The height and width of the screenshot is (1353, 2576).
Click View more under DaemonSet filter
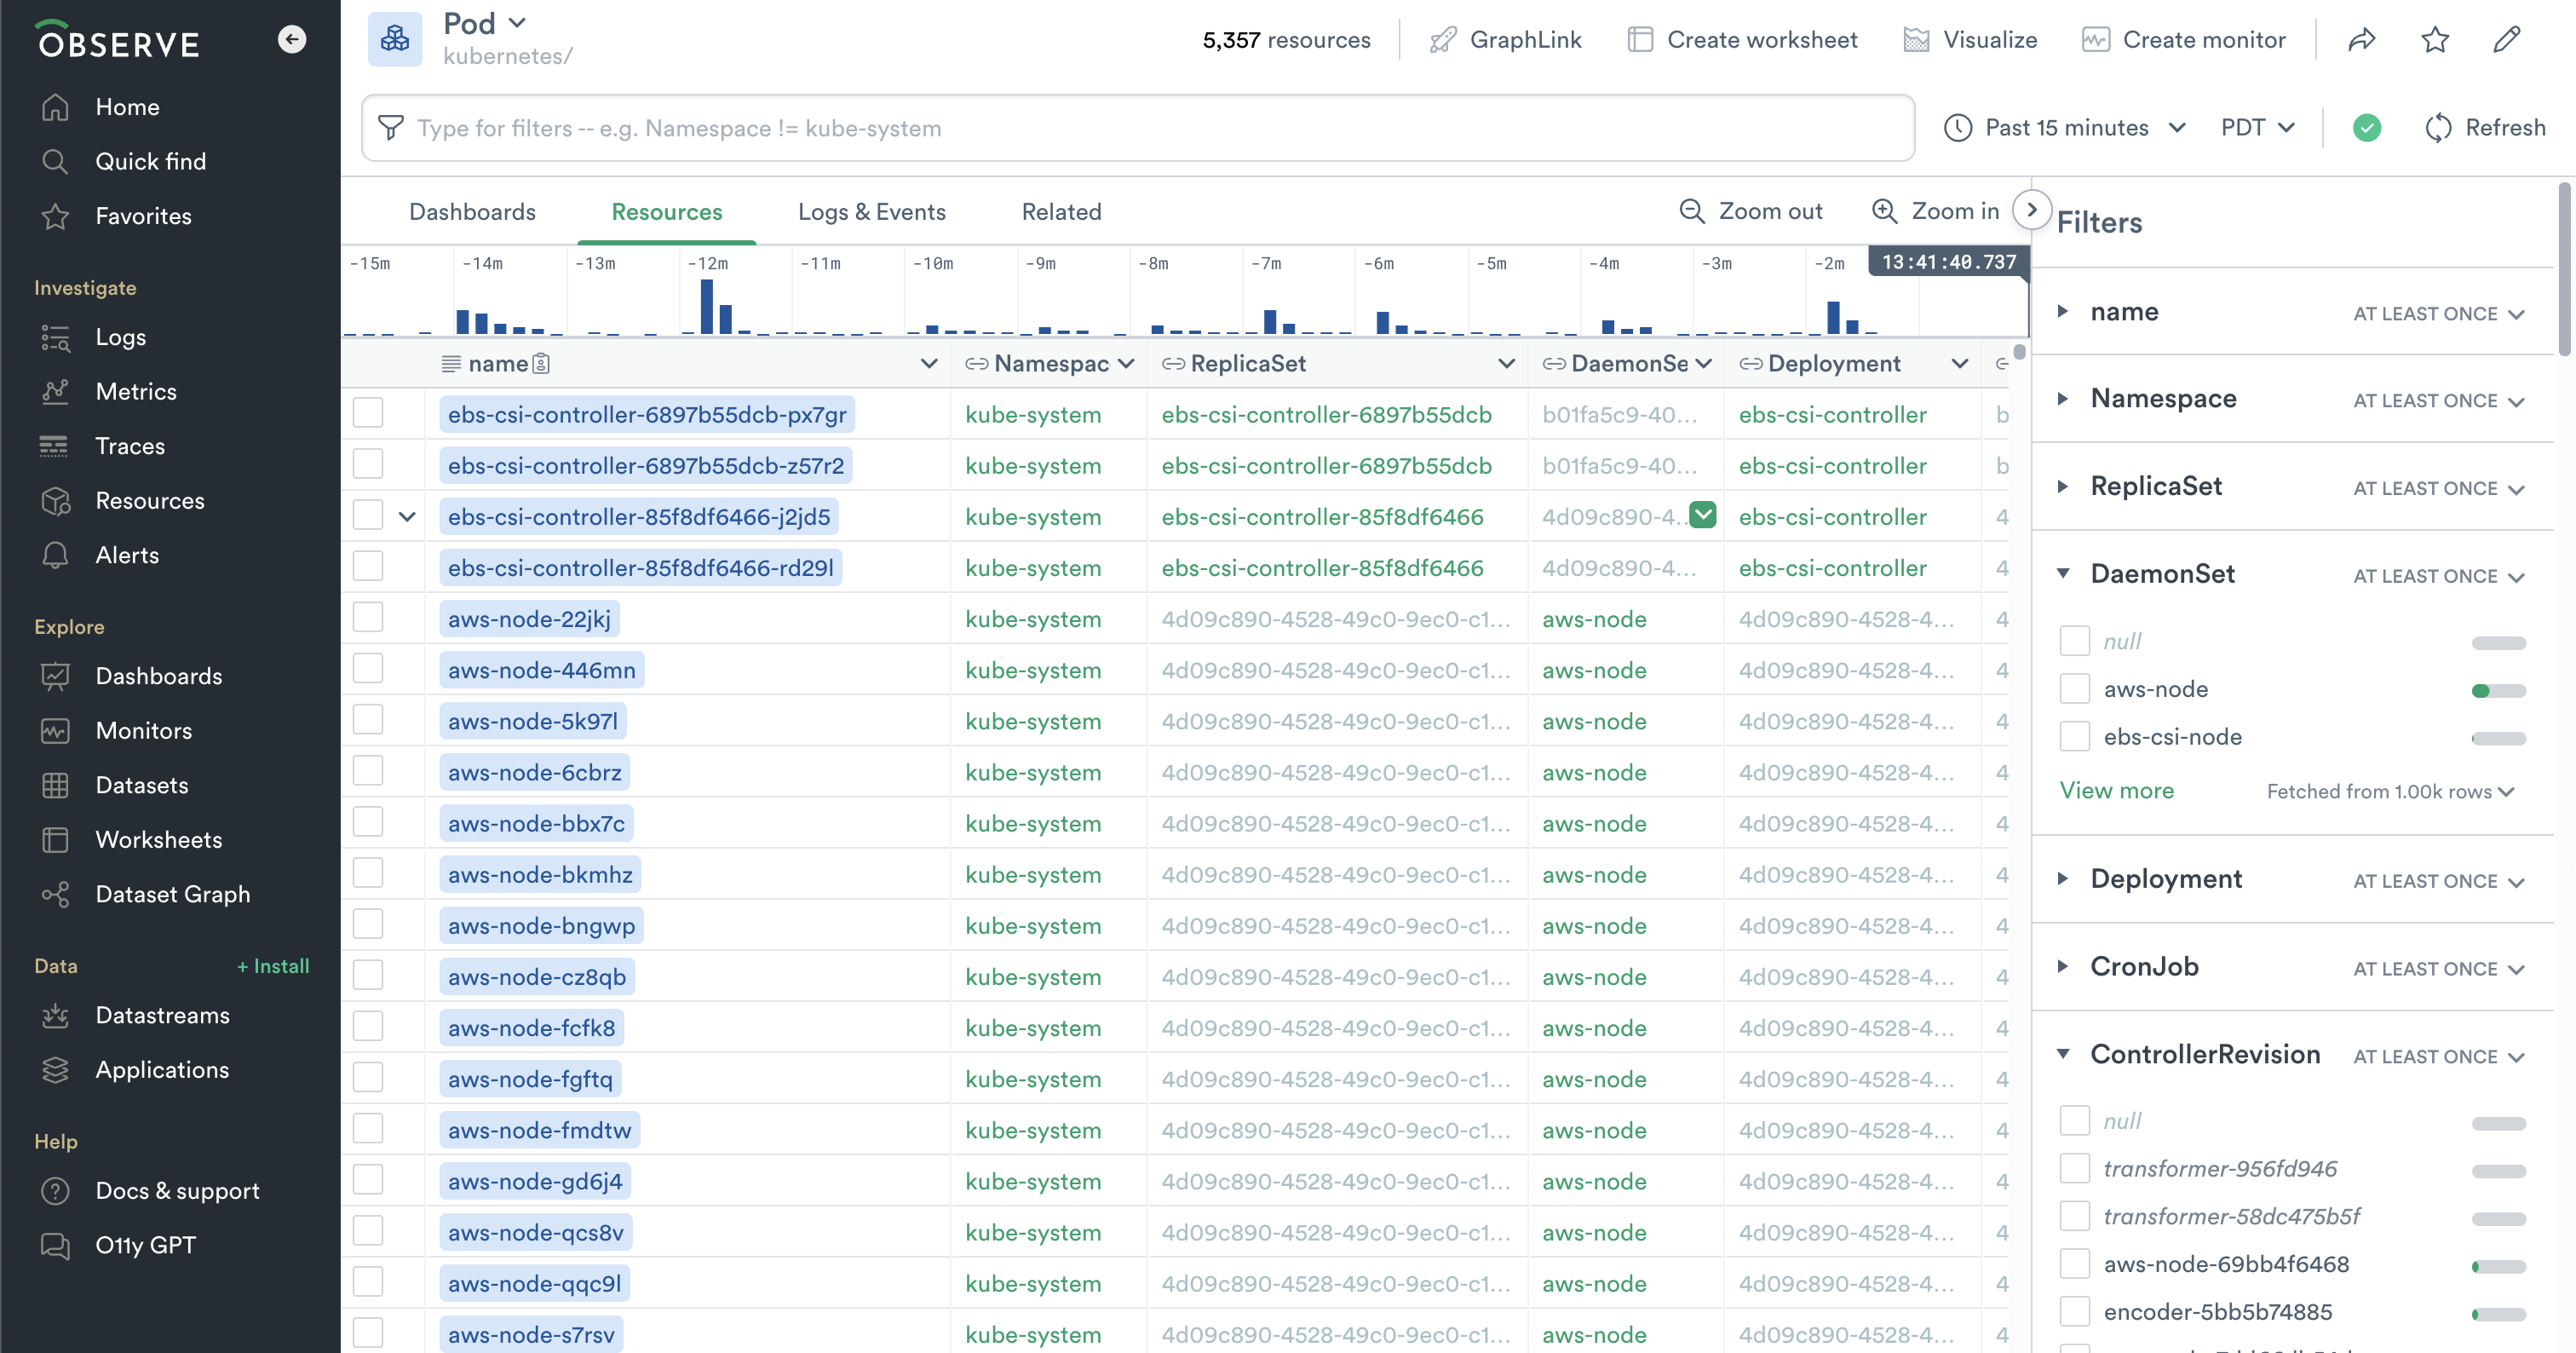coord(2116,791)
